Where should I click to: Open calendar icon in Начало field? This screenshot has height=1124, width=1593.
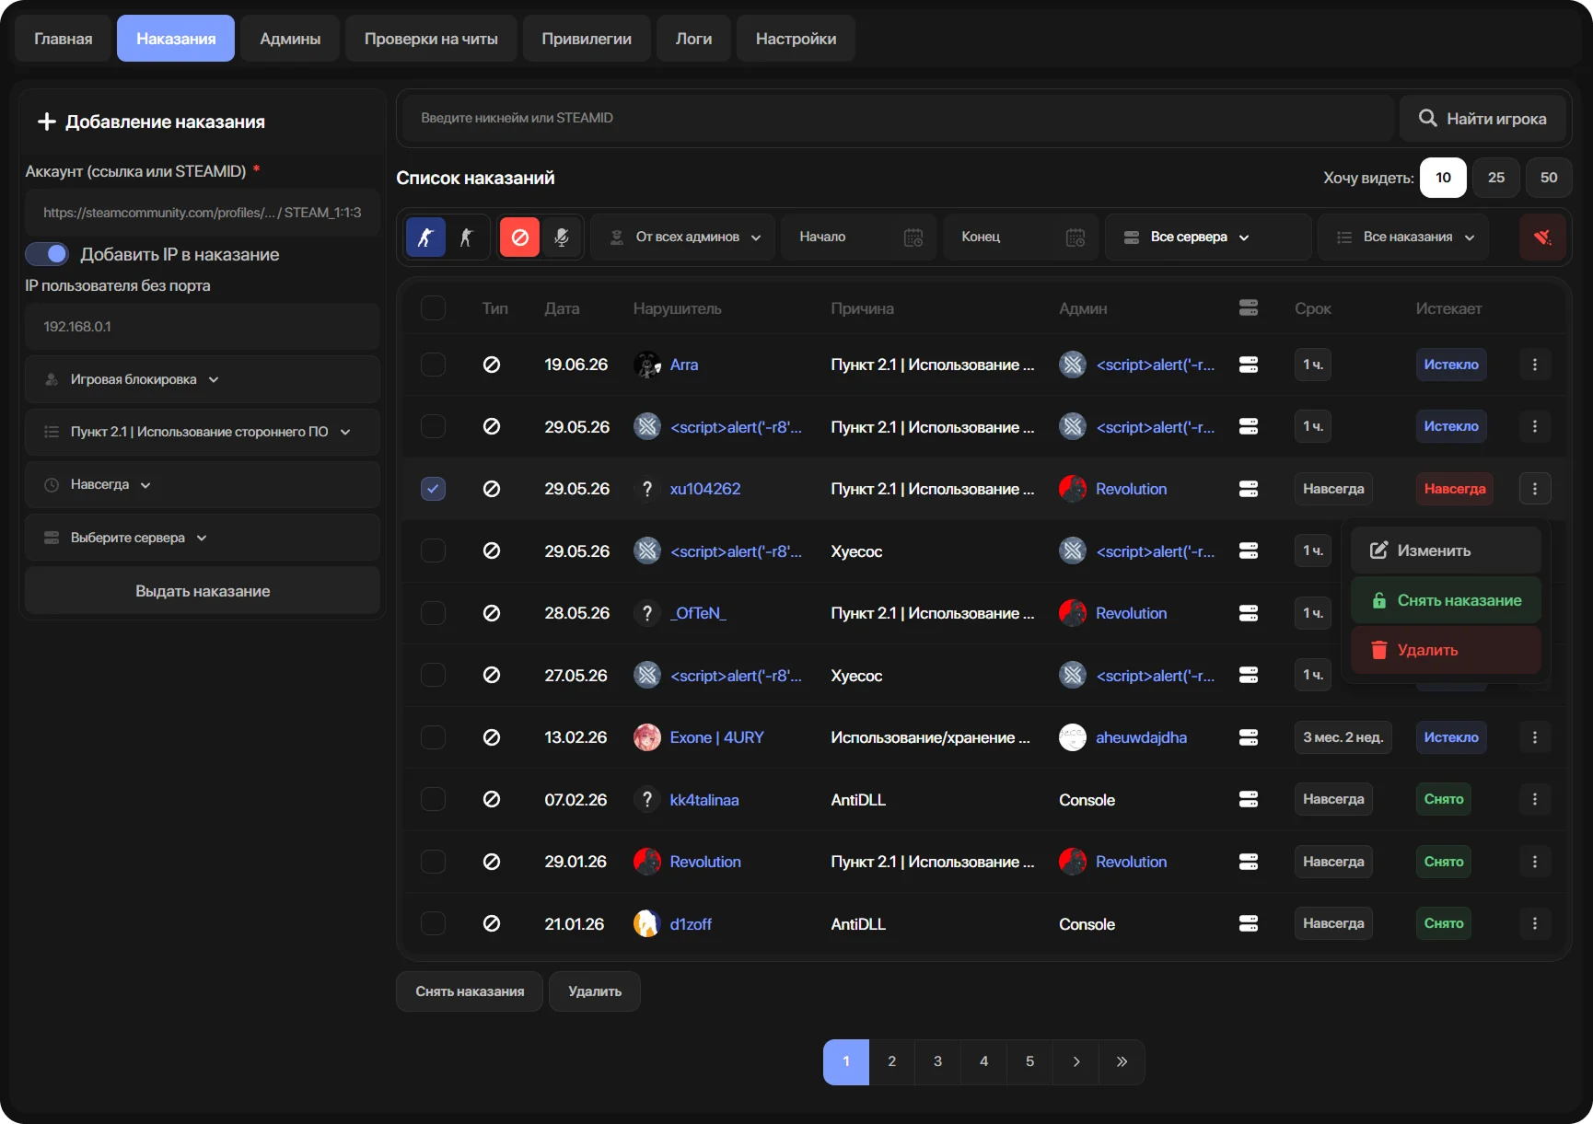[x=913, y=238]
